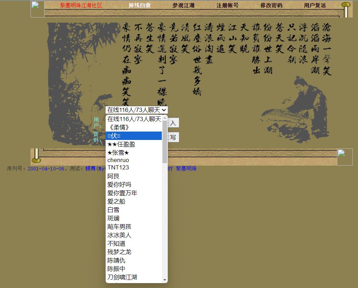Image resolution: width=358 pixels, height=288 pixels.
Task: Select user chenruo in the list
Action: tap(134, 160)
